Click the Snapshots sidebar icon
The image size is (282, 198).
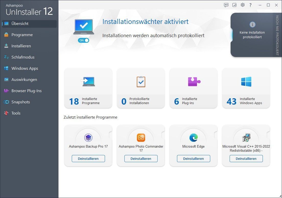[x=6, y=102]
